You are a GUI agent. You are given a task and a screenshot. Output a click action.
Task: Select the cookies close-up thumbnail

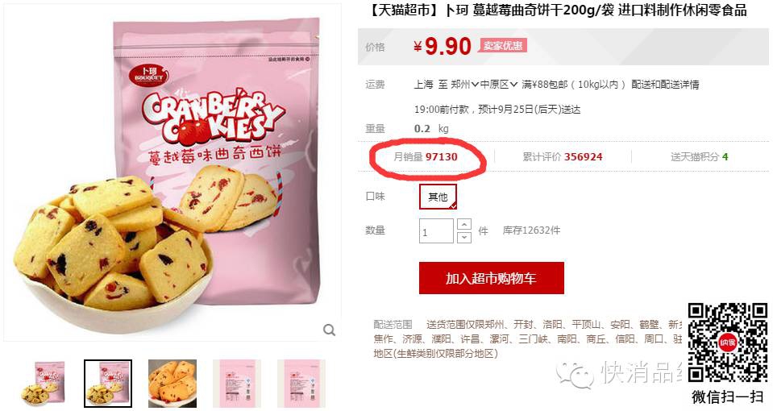[172, 384]
